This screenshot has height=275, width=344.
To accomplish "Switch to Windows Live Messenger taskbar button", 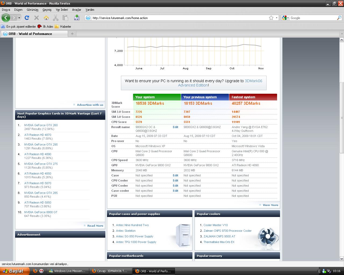I will [x=67, y=271].
